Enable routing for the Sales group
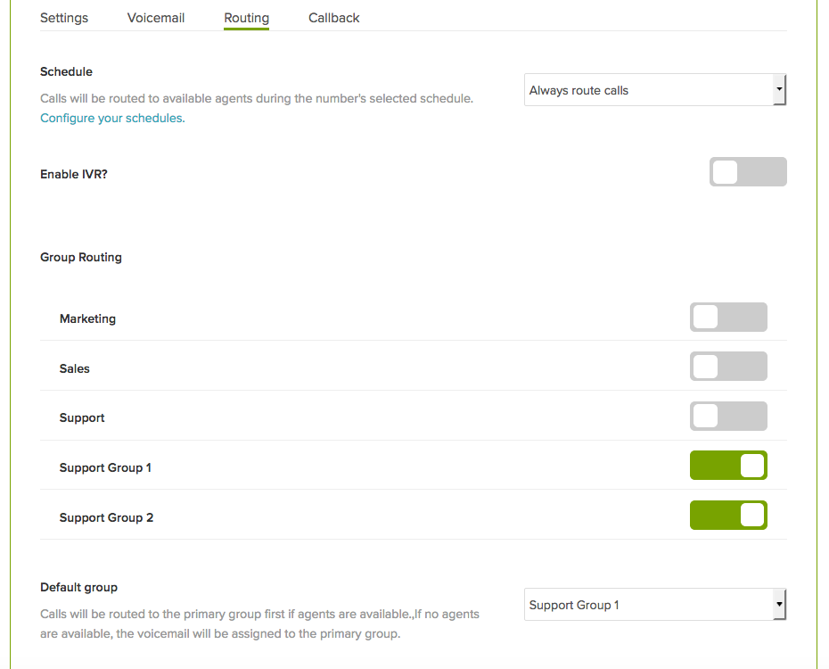The image size is (829, 669). click(727, 367)
